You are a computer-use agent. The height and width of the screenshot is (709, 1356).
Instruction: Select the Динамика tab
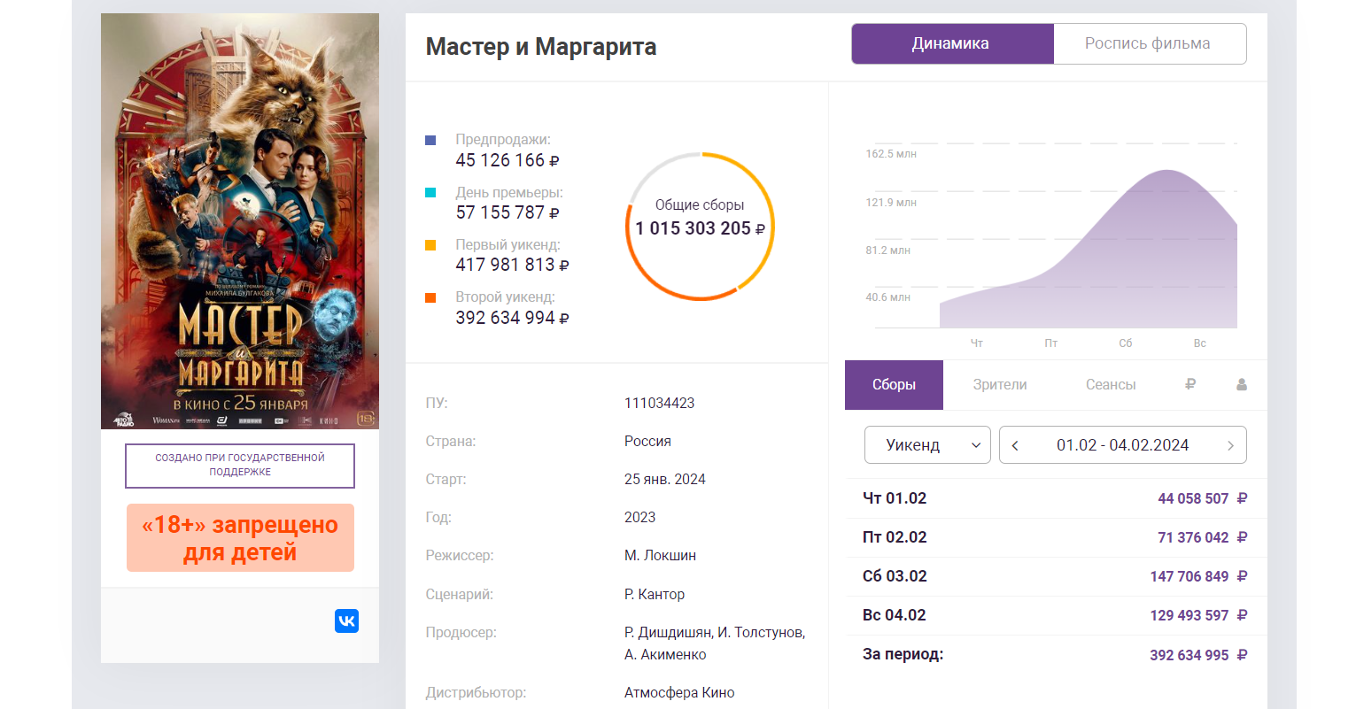click(952, 43)
